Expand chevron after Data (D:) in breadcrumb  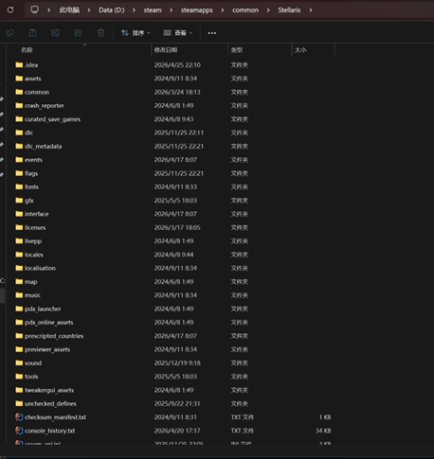tap(134, 10)
